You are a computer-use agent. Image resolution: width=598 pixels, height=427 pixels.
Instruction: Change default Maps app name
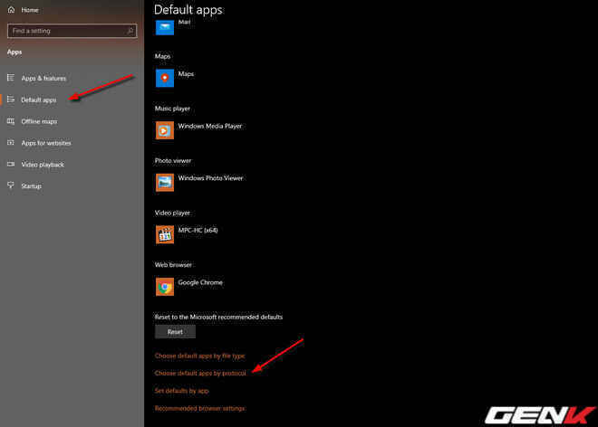click(x=186, y=74)
